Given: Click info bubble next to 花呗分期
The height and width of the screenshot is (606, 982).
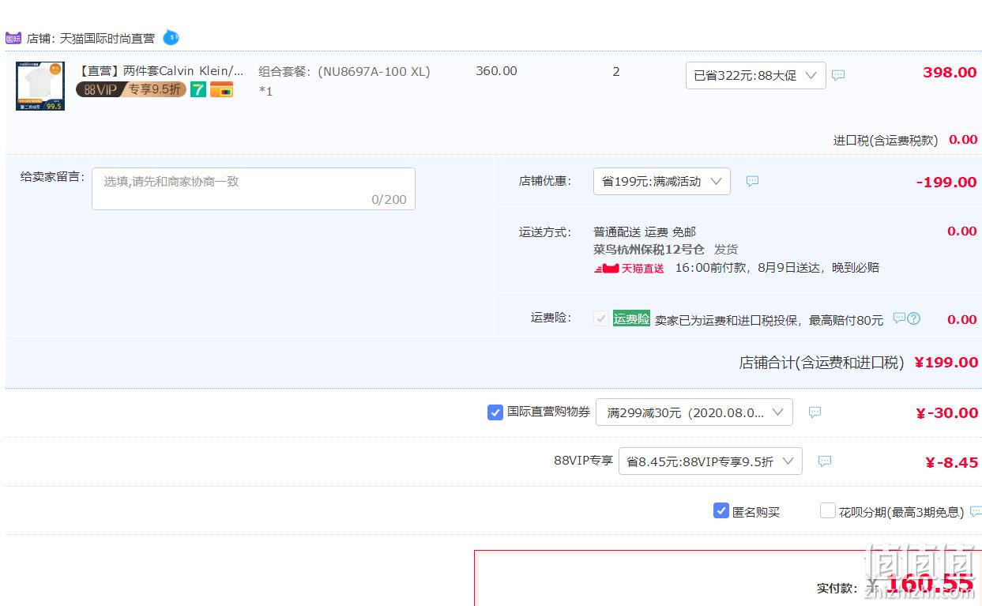Looking at the screenshot, I should (976, 511).
